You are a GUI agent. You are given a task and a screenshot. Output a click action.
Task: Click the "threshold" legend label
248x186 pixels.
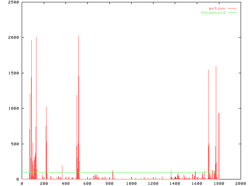pos(213,13)
